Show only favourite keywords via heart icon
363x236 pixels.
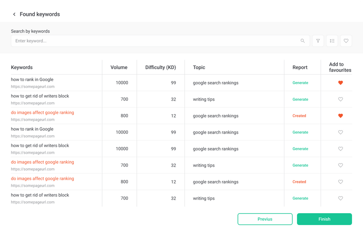click(x=346, y=41)
